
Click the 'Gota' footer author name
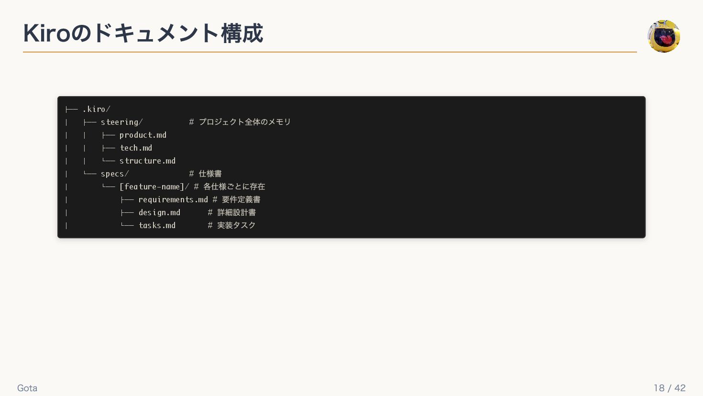[x=27, y=388]
